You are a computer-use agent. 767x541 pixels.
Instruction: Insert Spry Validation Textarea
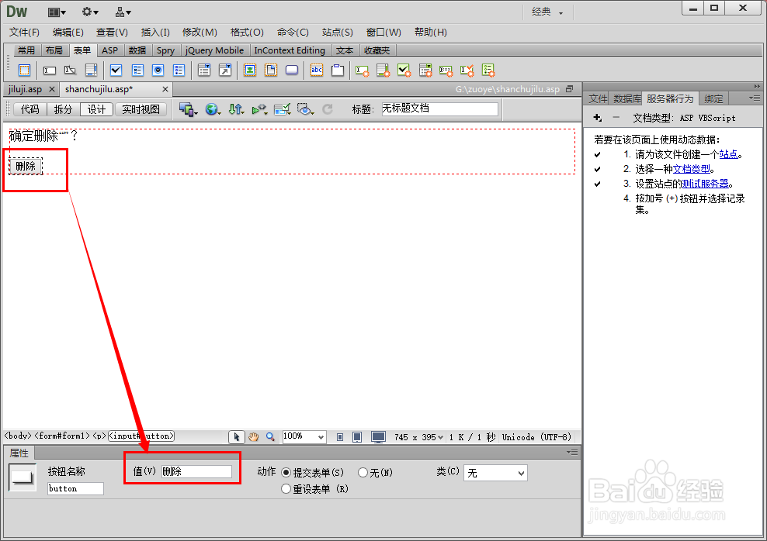[x=383, y=71]
